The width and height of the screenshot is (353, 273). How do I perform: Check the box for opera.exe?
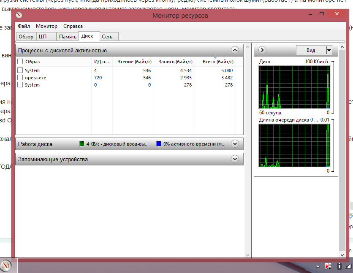pyautogui.click(x=20, y=78)
